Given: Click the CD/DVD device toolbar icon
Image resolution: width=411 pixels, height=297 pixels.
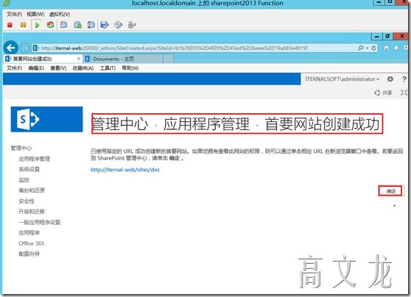Looking at the screenshot, I should (x=118, y=25).
